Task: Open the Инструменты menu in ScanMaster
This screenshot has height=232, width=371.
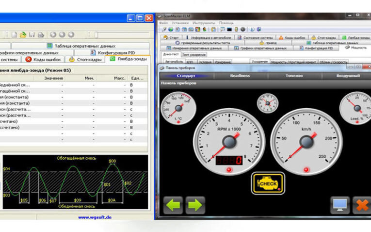Action: click(204, 23)
